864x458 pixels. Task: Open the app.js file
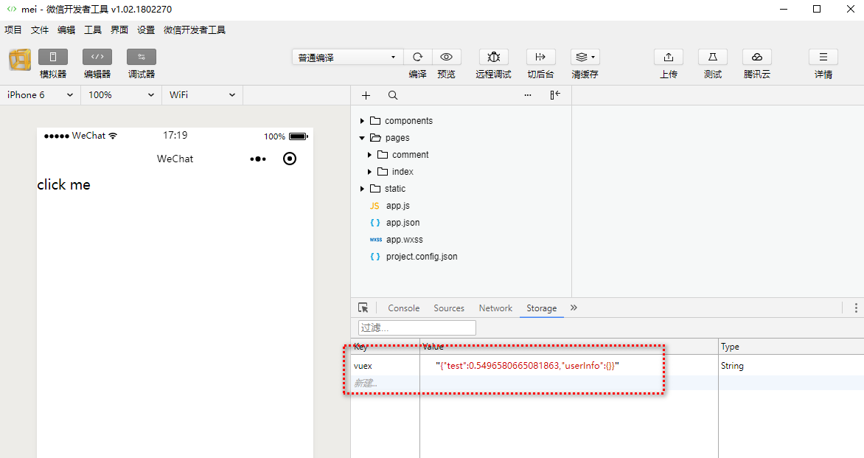pos(398,206)
